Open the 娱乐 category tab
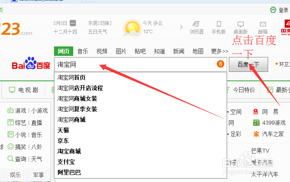290x182 pixels. point(15,175)
